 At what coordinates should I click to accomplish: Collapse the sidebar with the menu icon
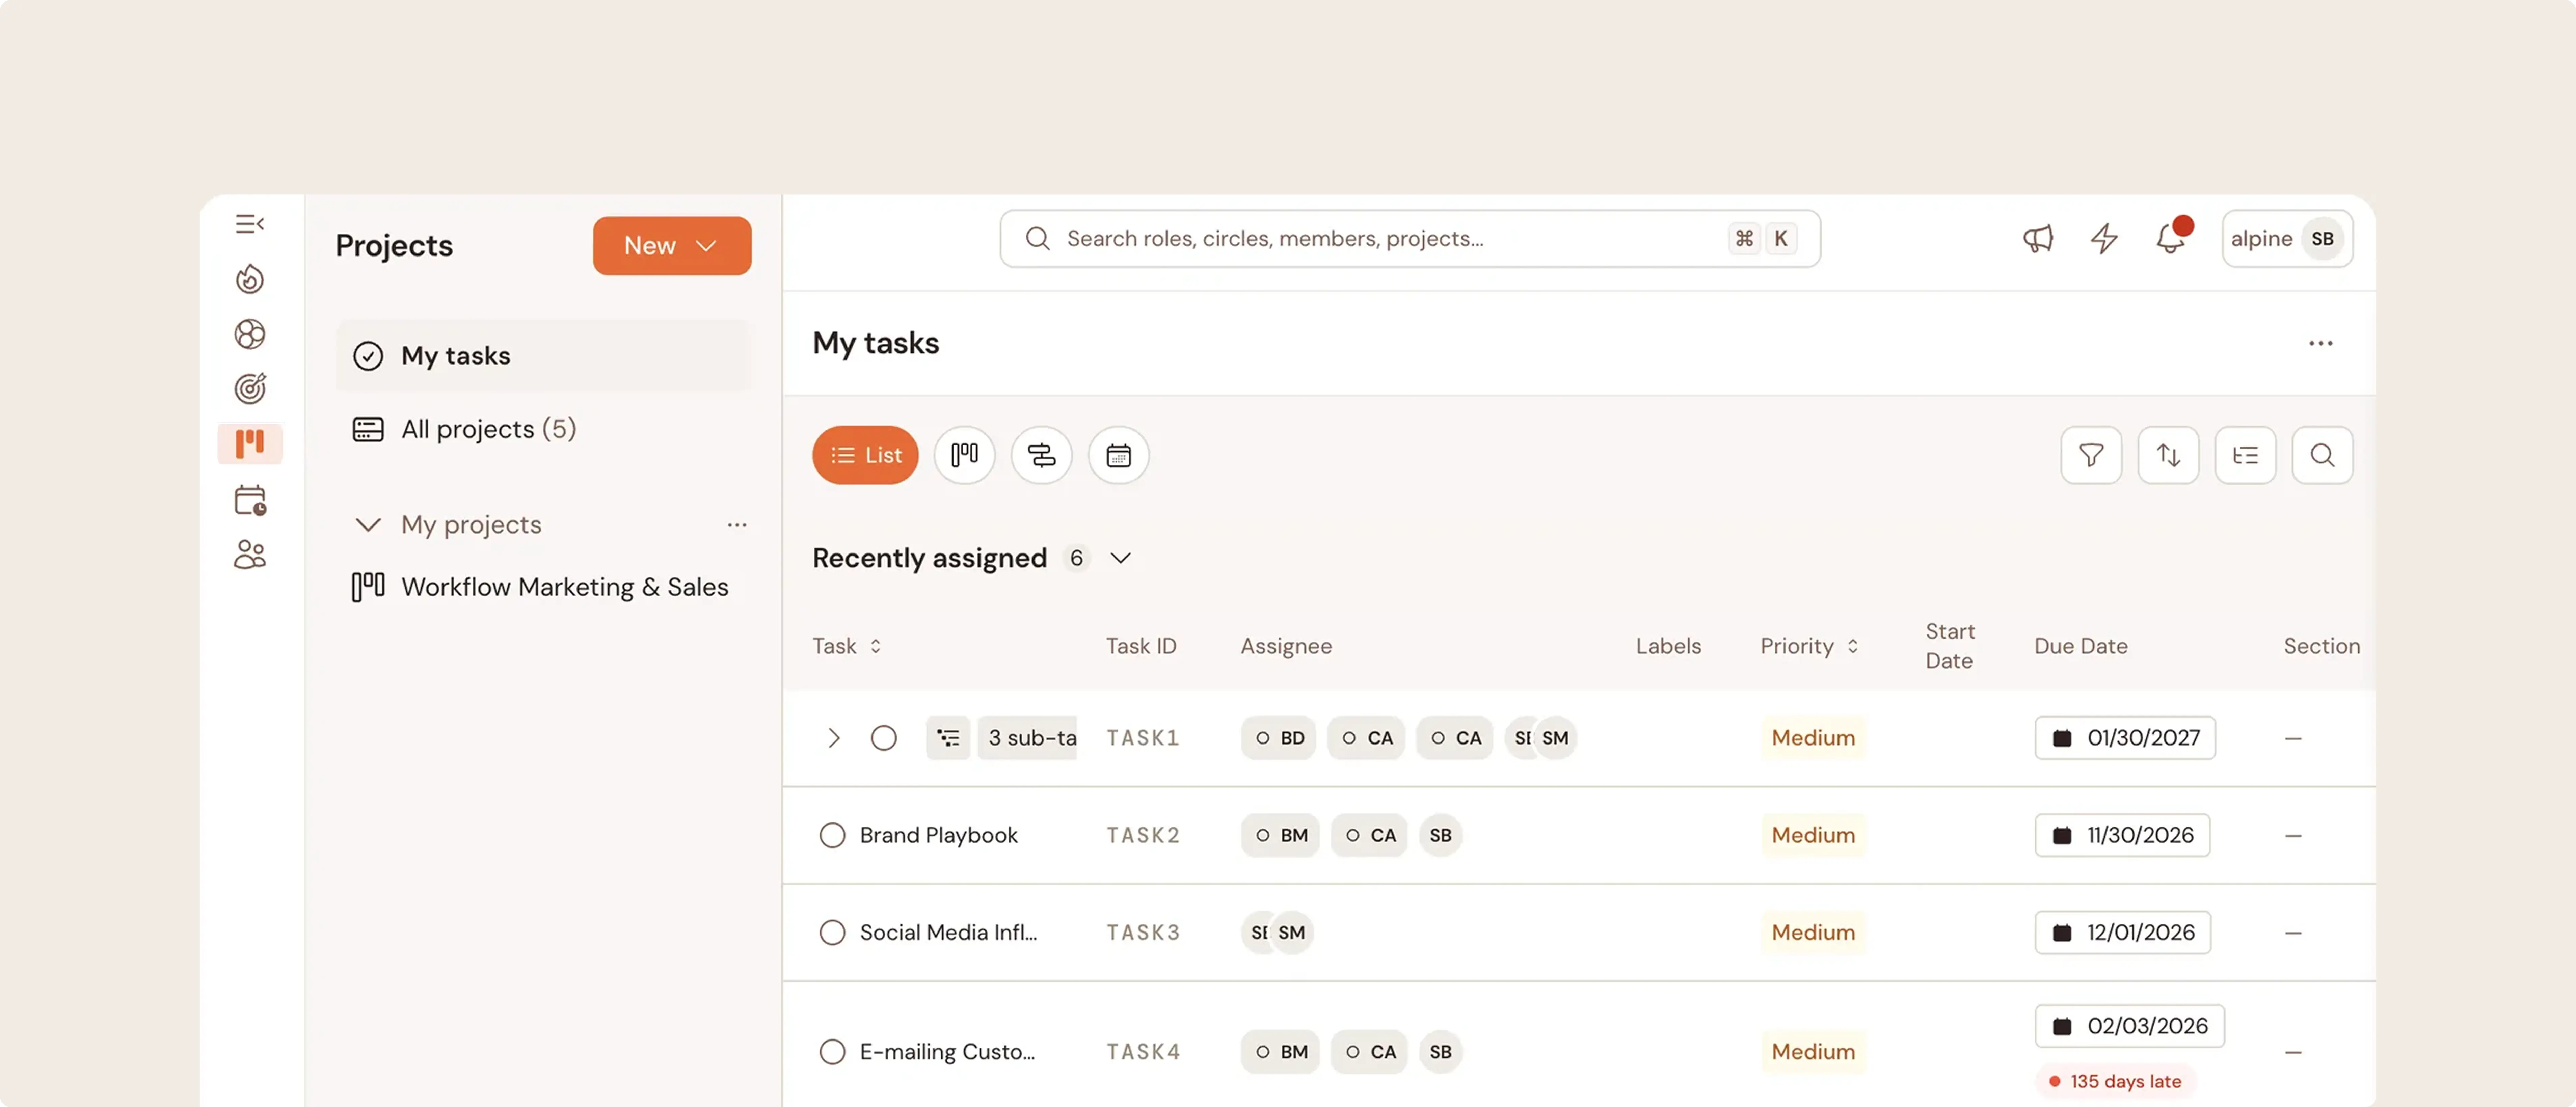click(x=250, y=224)
